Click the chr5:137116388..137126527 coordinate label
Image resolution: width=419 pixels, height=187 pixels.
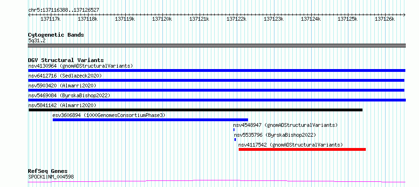(x=64, y=10)
